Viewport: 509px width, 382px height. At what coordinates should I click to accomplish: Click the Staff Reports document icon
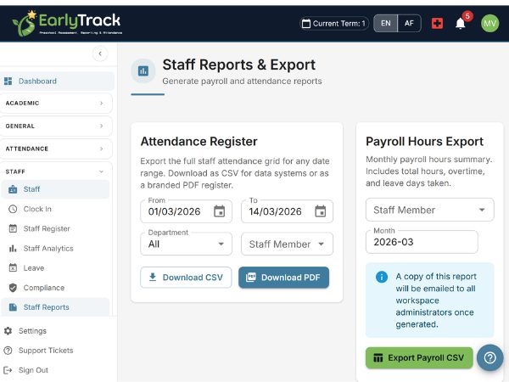click(x=13, y=307)
